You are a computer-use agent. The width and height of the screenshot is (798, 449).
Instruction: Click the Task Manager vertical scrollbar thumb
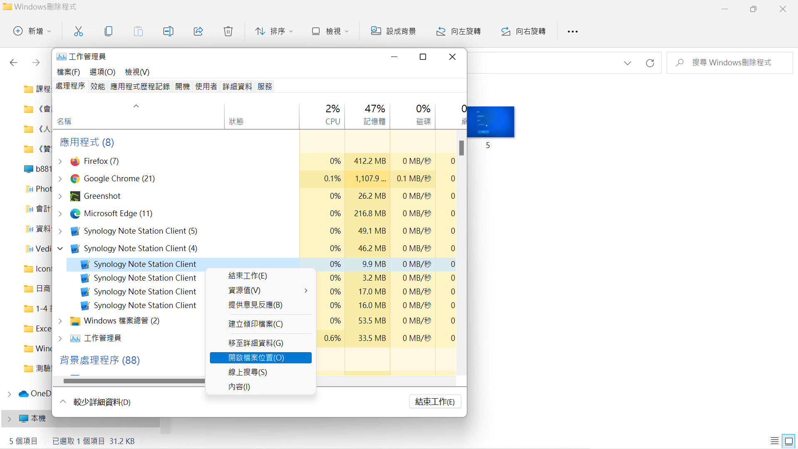461,148
